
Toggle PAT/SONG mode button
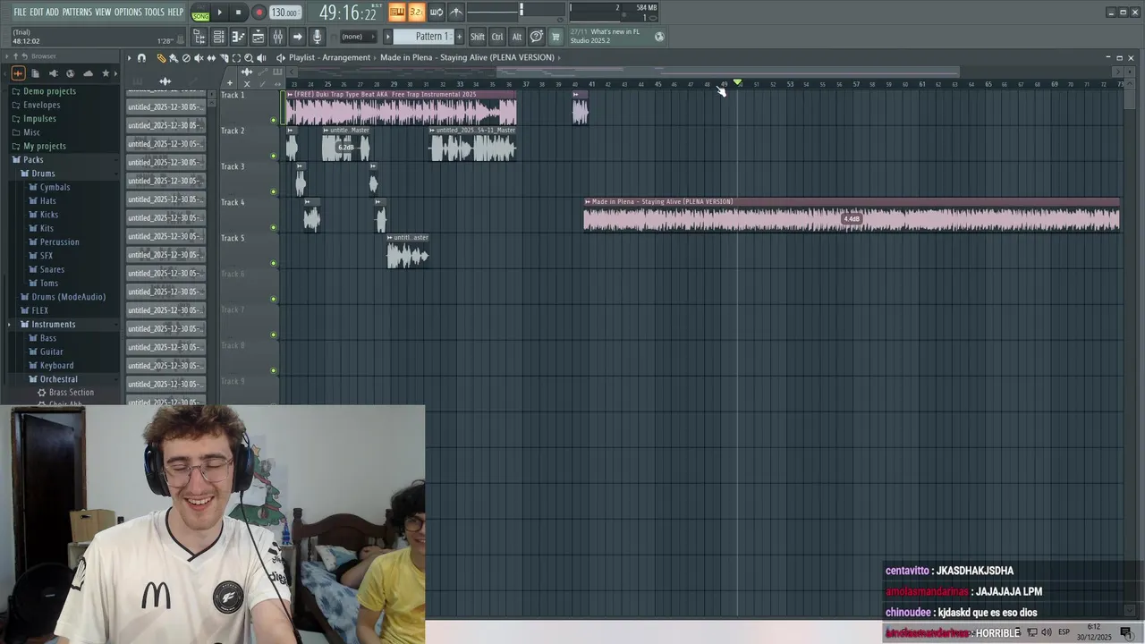pos(200,13)
